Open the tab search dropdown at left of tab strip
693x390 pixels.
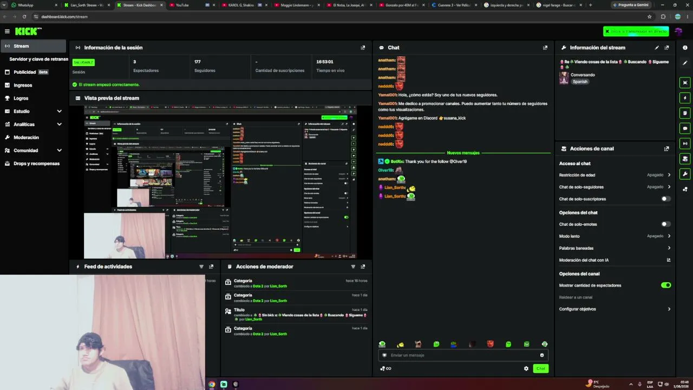point(5,5)
